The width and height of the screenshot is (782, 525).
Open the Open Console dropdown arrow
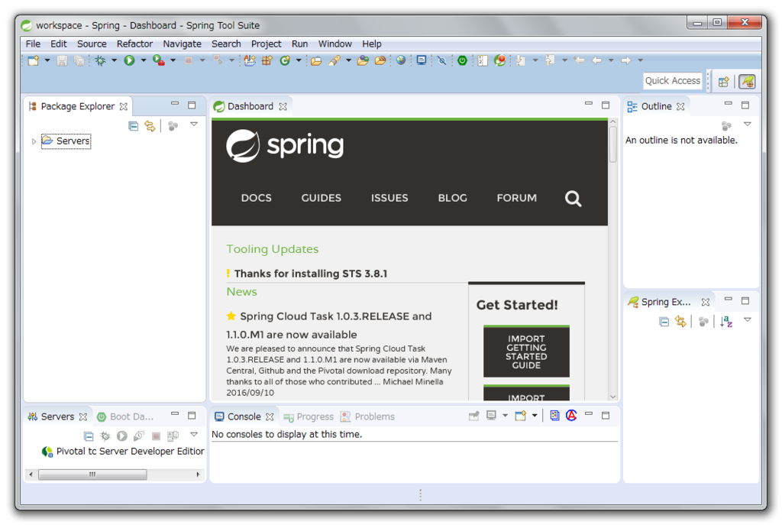535,415
